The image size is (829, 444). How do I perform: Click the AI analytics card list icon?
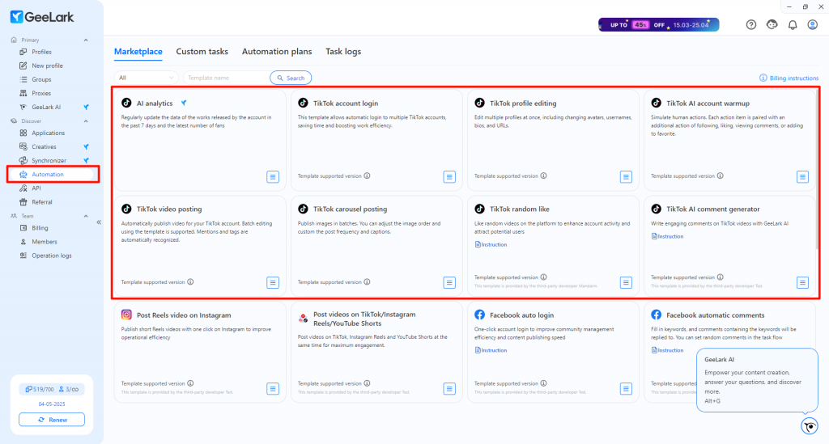pos(273,177)
